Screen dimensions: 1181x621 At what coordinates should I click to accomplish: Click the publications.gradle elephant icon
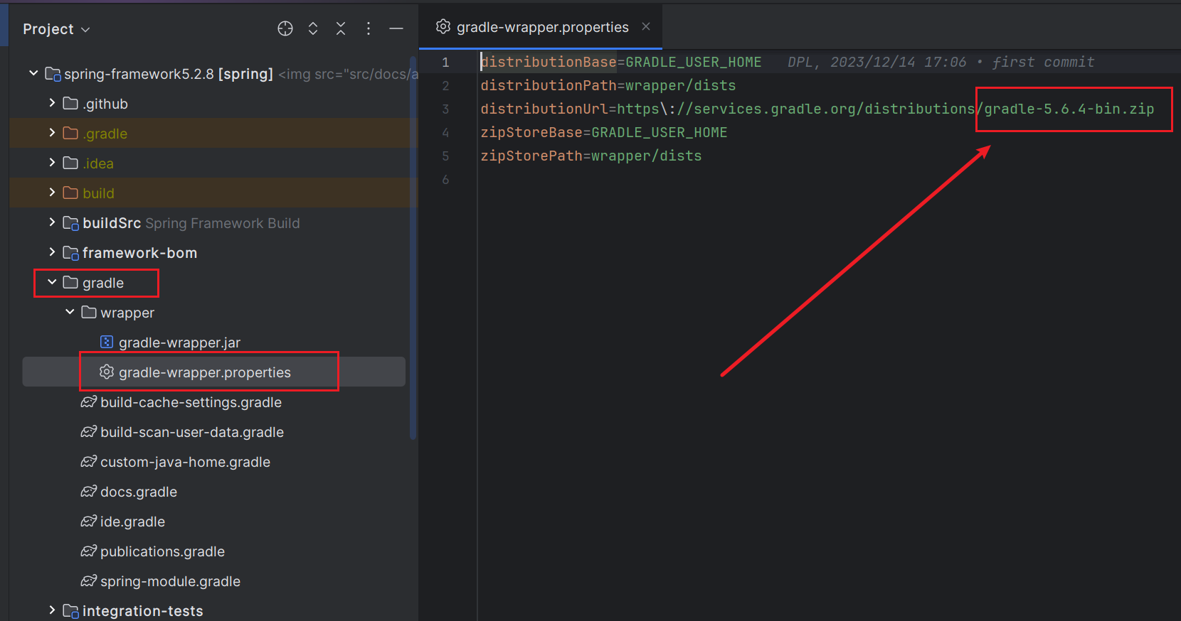click(89, 551)
